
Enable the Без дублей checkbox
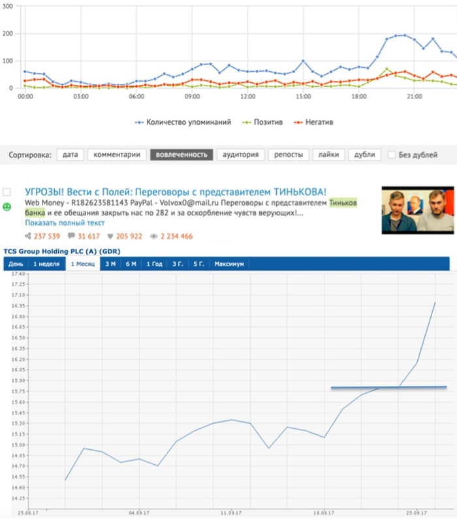(392, 155)
